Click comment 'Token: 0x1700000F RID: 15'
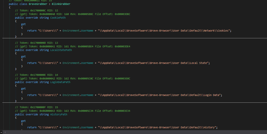Screen dimensions: 267x134 (36, 107)
